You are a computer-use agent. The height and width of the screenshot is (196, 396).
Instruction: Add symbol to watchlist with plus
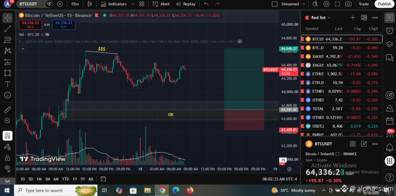point(353,18)
